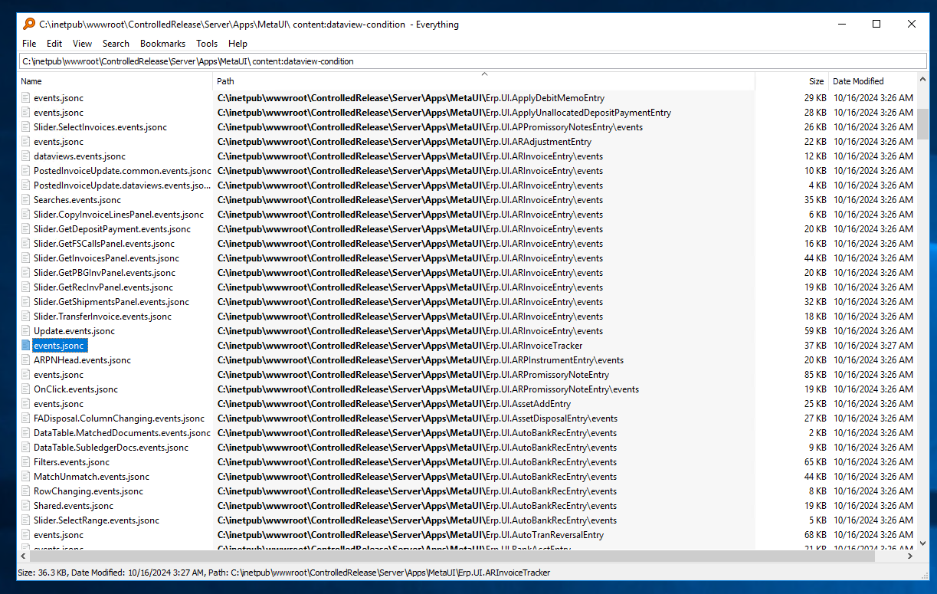Select events.jsonc in Erp.UI.AssetAddEntry
Viewport: 937px width, 594px height.
coord(58,404)
